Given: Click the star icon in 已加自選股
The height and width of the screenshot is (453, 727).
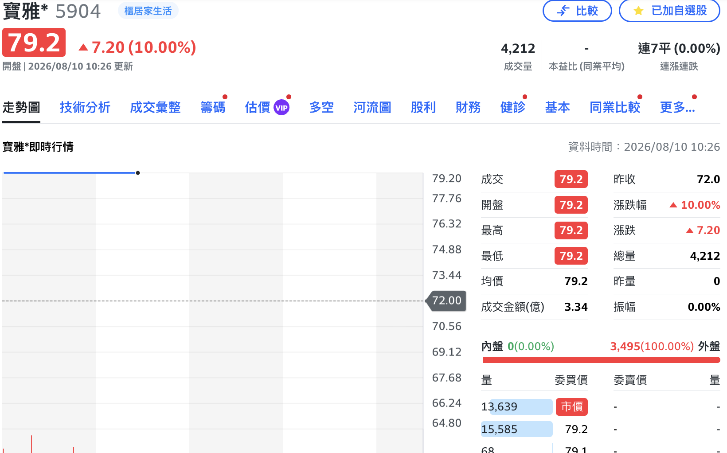Looking at the screenshot, I should point(638,11).
